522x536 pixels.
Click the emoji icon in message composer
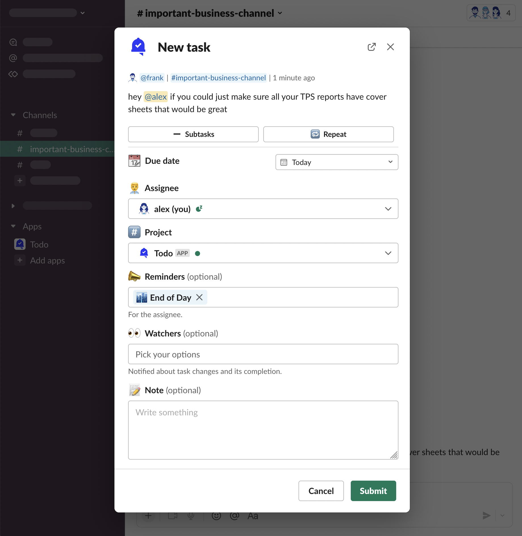click(x=216, y=516)
